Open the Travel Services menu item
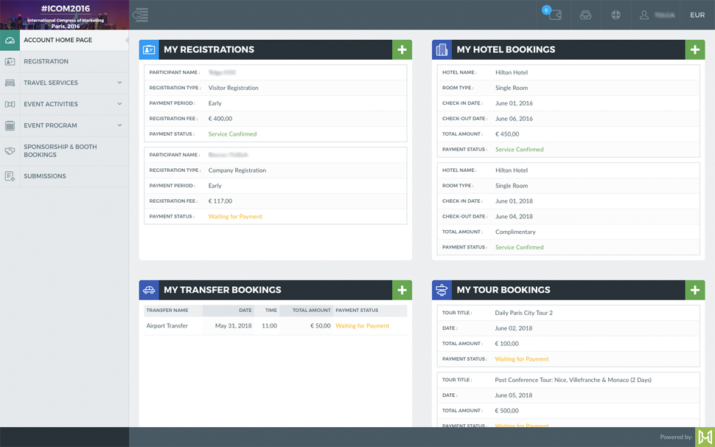The image size is (715, 447). coord(51,83)
